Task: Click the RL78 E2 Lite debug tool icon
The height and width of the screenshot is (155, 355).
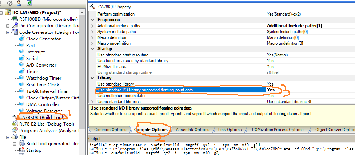Action: click(15, 124)
